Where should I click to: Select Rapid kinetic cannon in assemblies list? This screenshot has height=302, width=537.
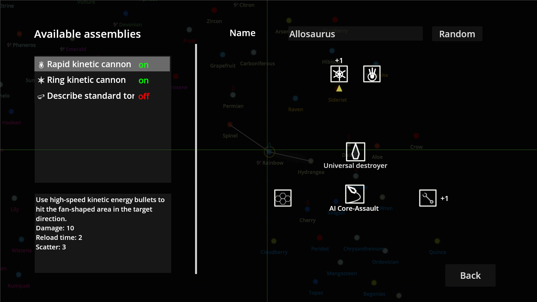click(89, 64)
